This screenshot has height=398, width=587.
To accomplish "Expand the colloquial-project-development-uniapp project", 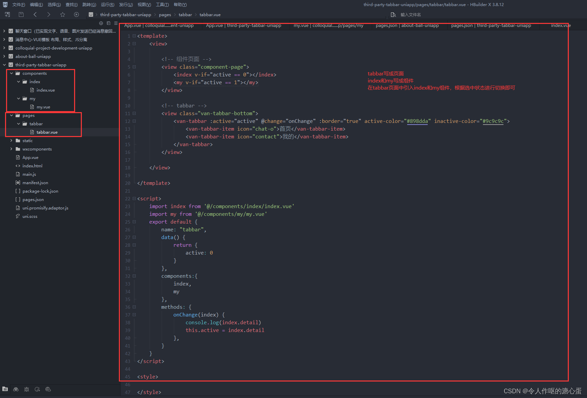I will click(x=4, y=48).
